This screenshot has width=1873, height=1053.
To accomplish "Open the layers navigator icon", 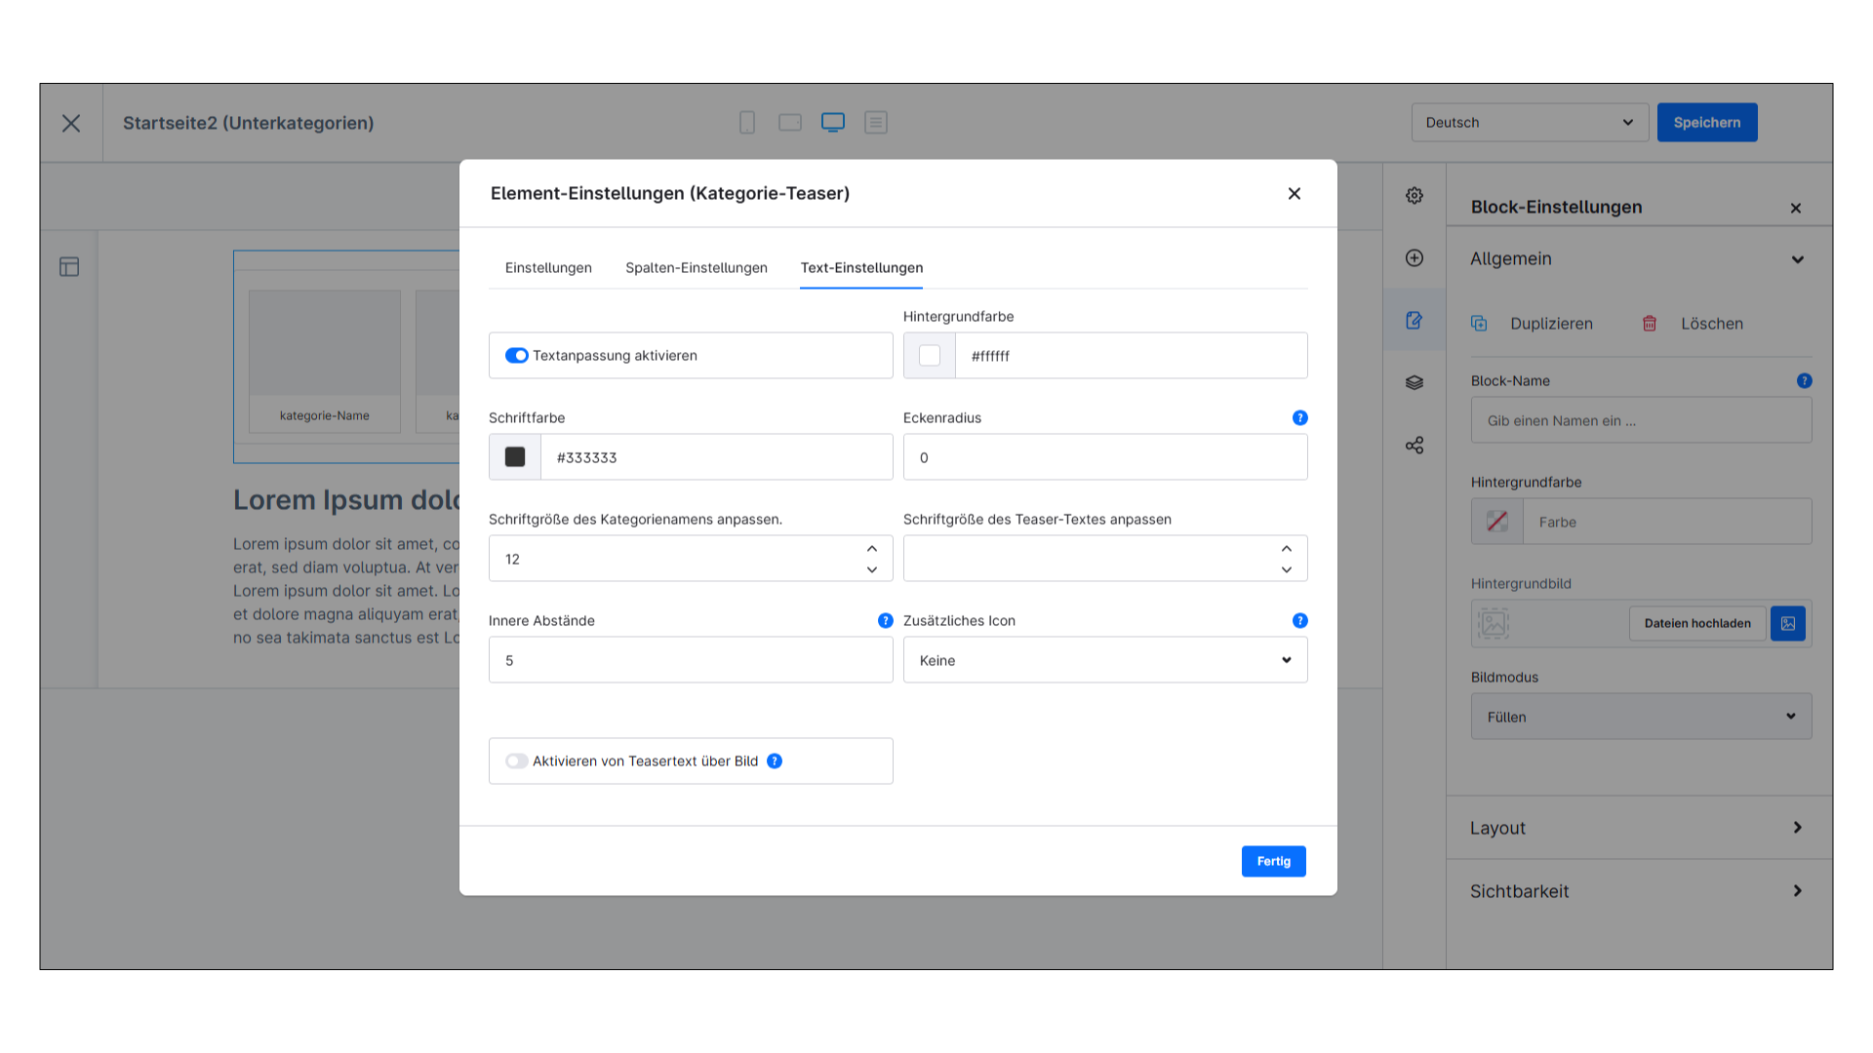I will [x=1414, y=382].
